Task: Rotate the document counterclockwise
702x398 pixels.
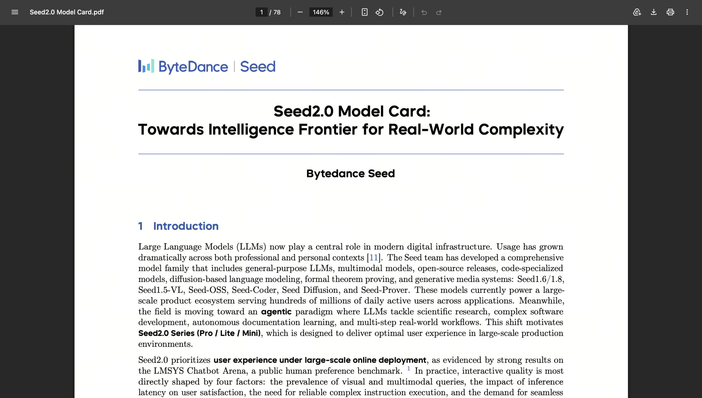Action: pos(380,12)
